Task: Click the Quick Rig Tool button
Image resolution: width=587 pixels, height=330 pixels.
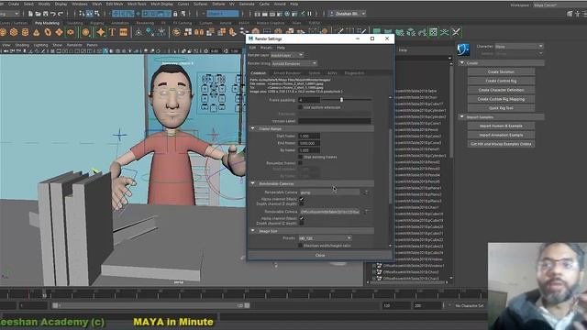Action: point(501,108)
